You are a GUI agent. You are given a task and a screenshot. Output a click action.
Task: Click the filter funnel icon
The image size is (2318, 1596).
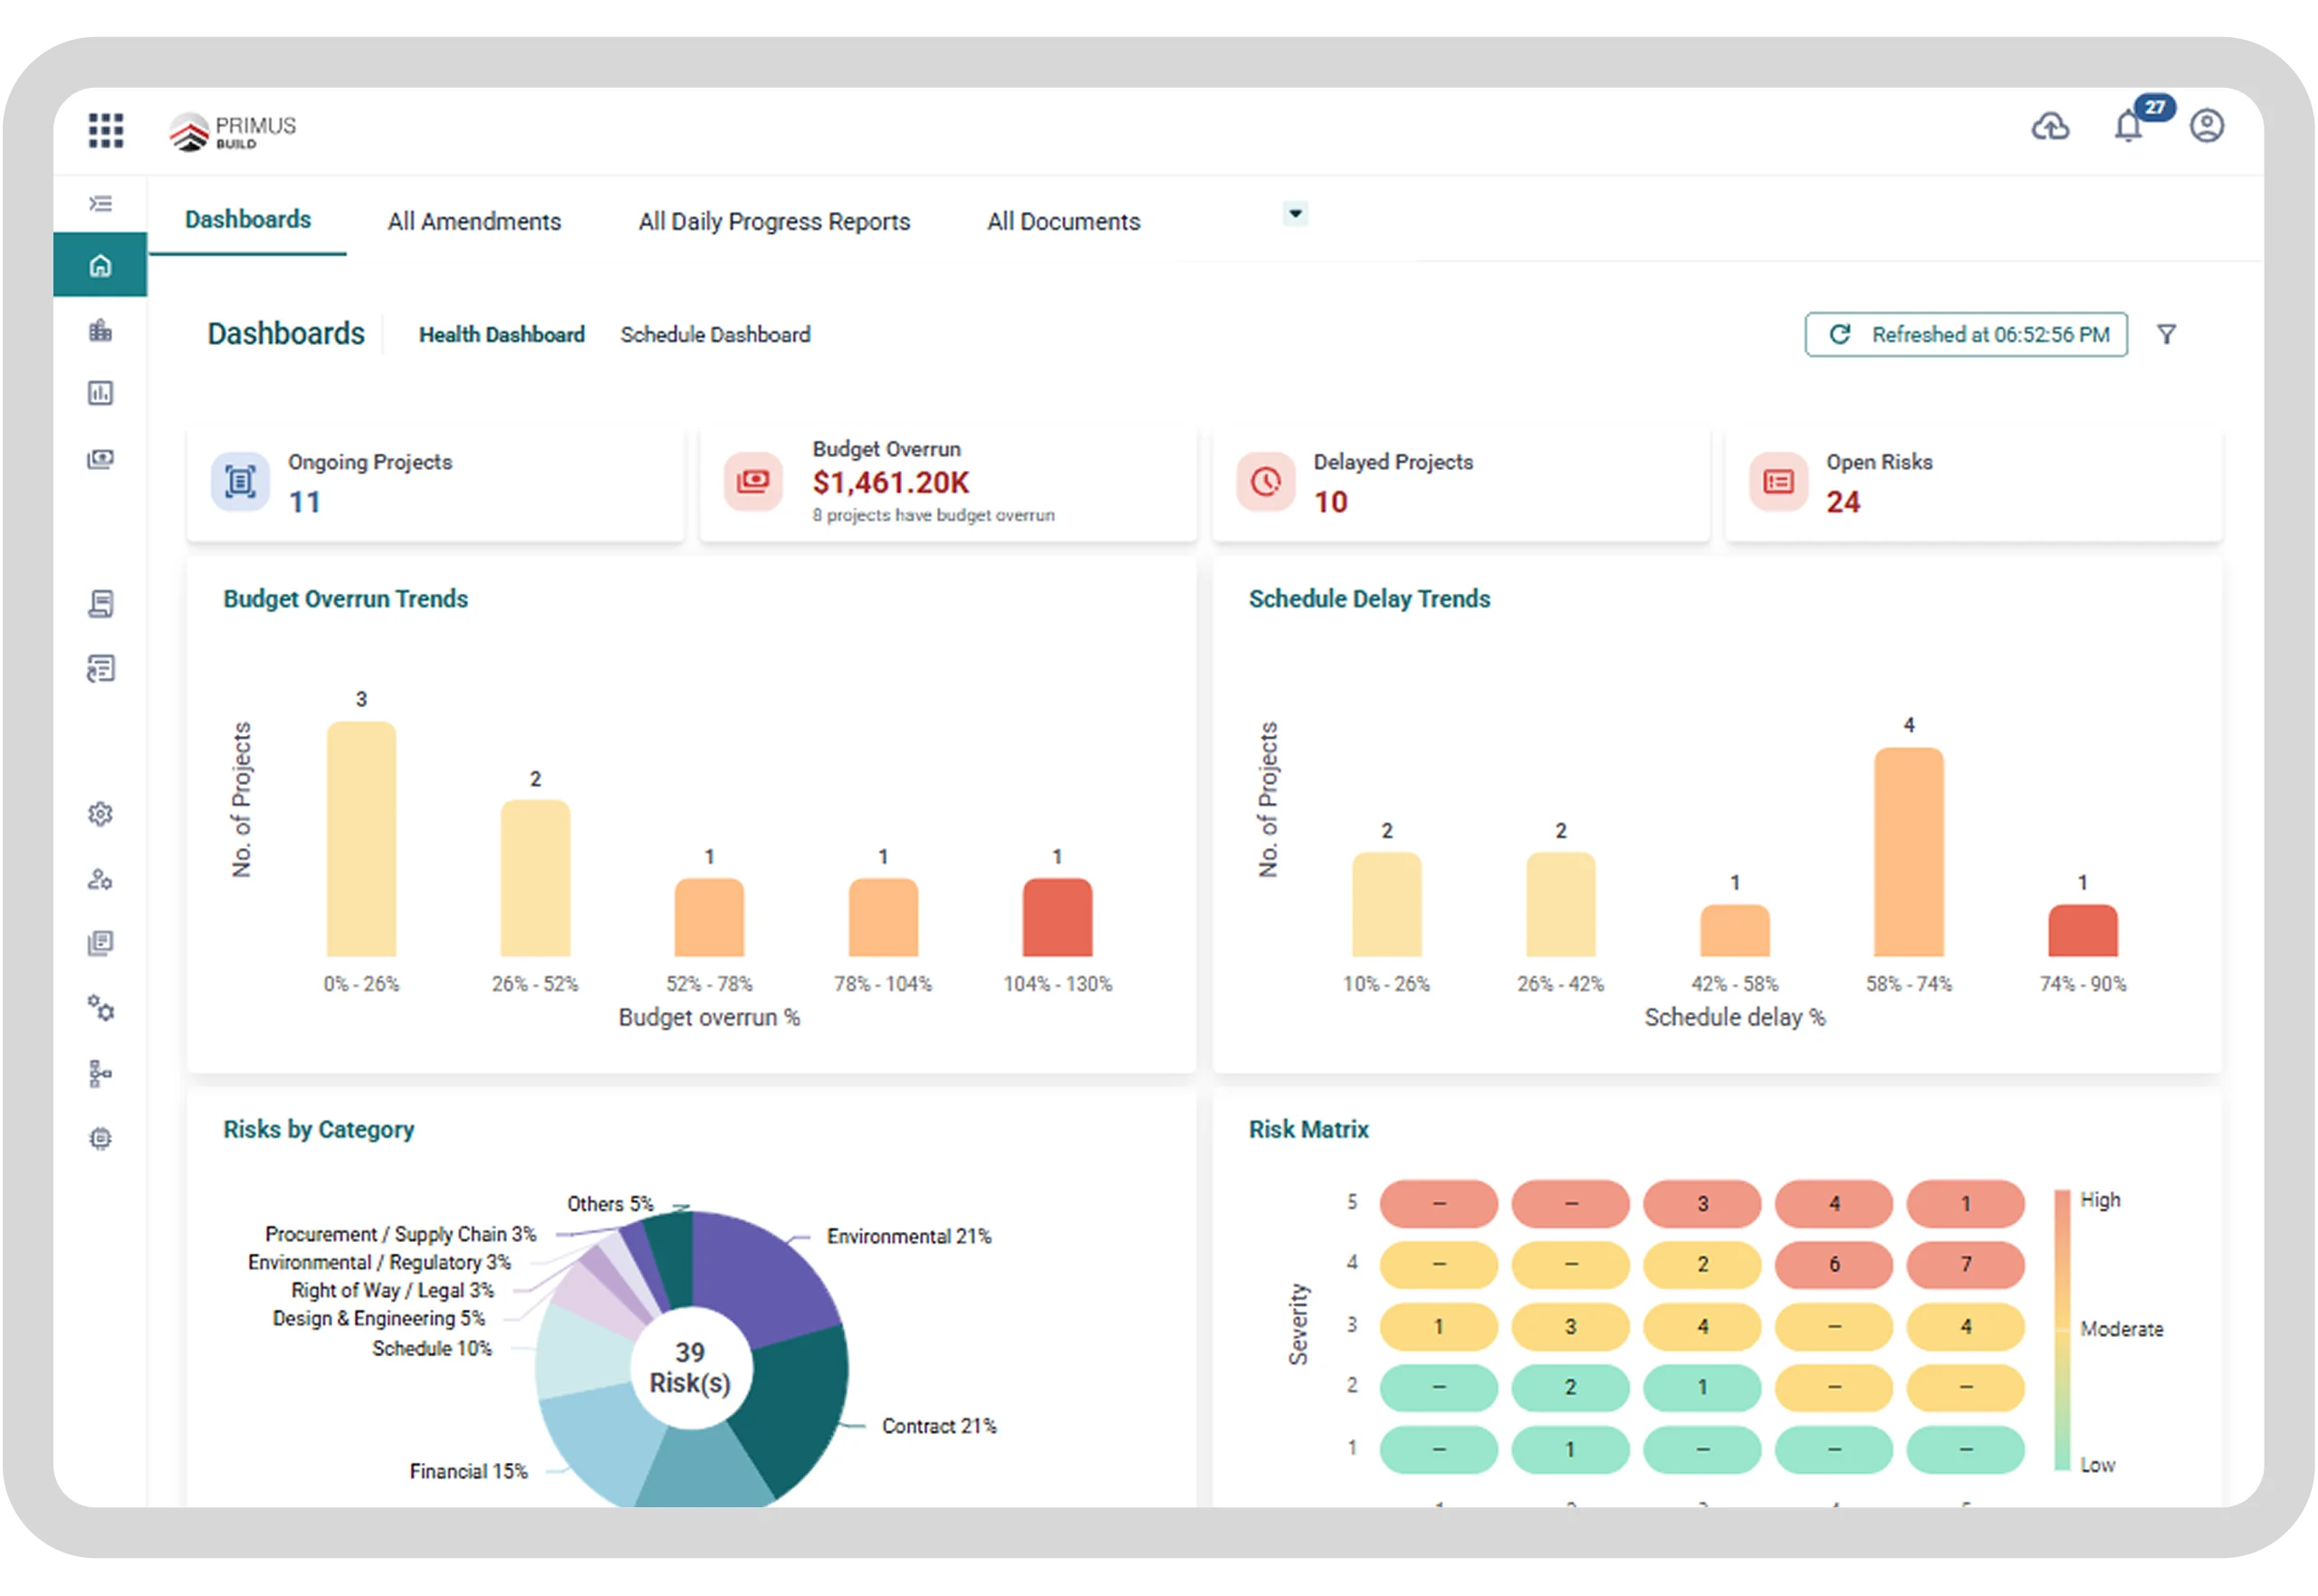coord(2166,335)
